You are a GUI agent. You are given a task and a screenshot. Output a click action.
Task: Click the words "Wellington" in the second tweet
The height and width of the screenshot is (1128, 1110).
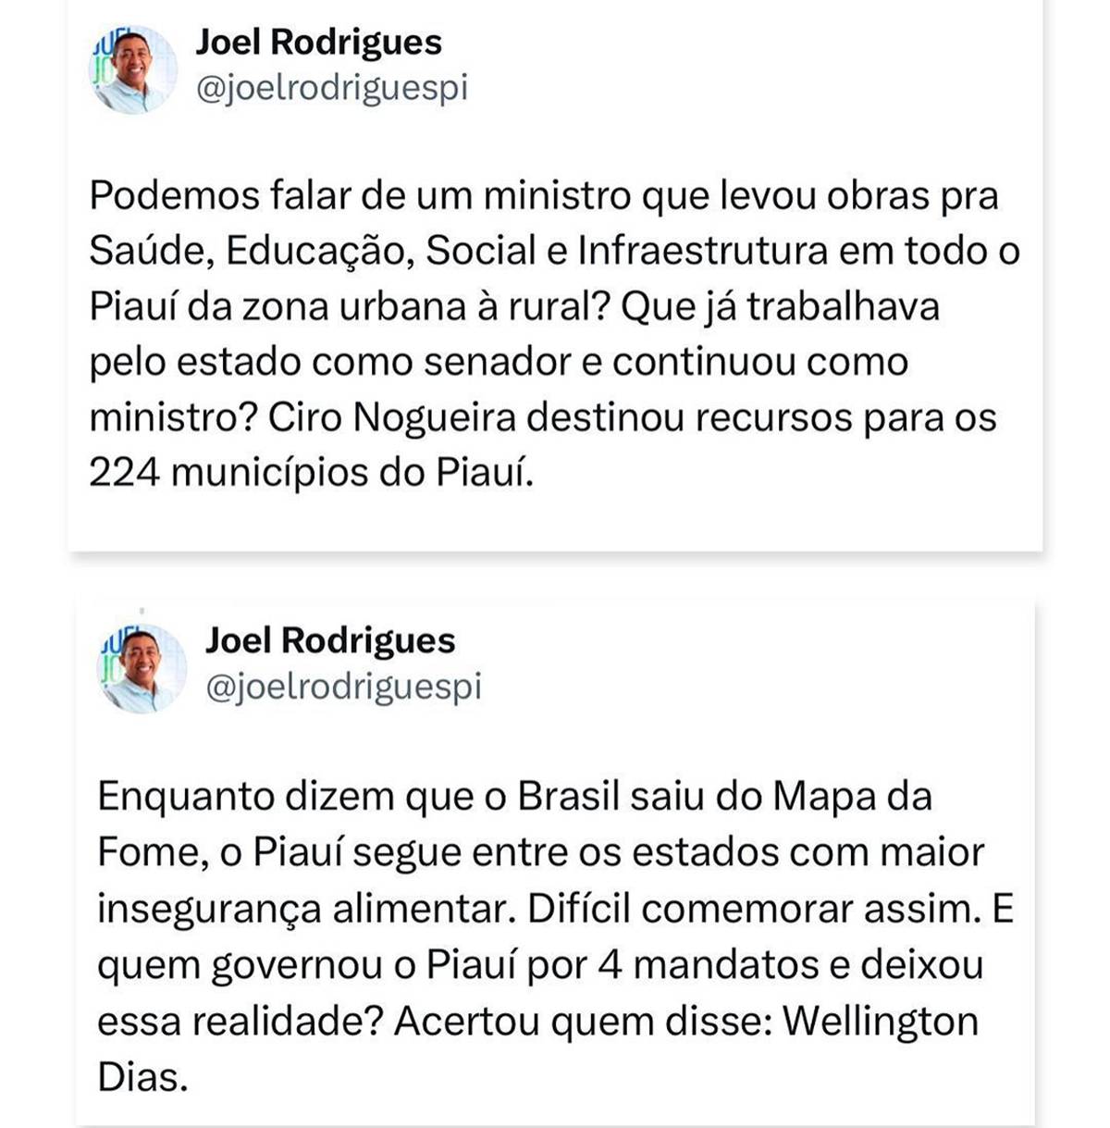tap(880, 1022)
